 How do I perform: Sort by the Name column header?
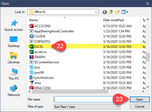point(64,20)
